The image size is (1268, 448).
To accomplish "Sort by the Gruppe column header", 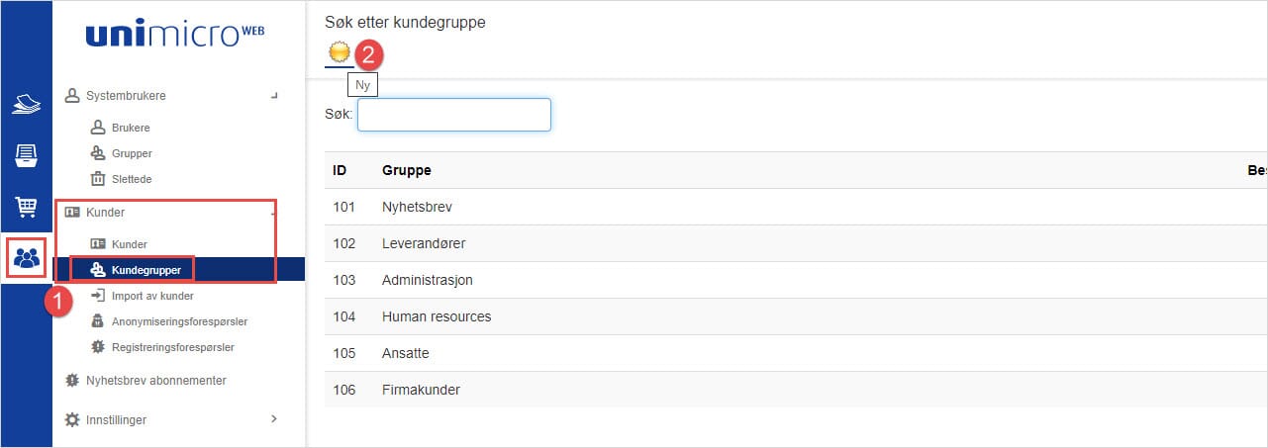I will [407, 170].
